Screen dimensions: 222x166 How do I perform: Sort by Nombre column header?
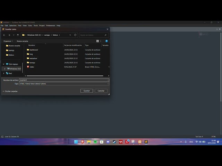(x=32, y=45)
